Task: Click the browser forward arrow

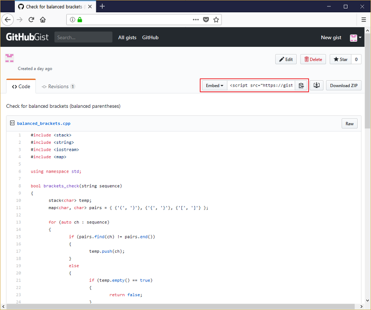Action: 20,20
